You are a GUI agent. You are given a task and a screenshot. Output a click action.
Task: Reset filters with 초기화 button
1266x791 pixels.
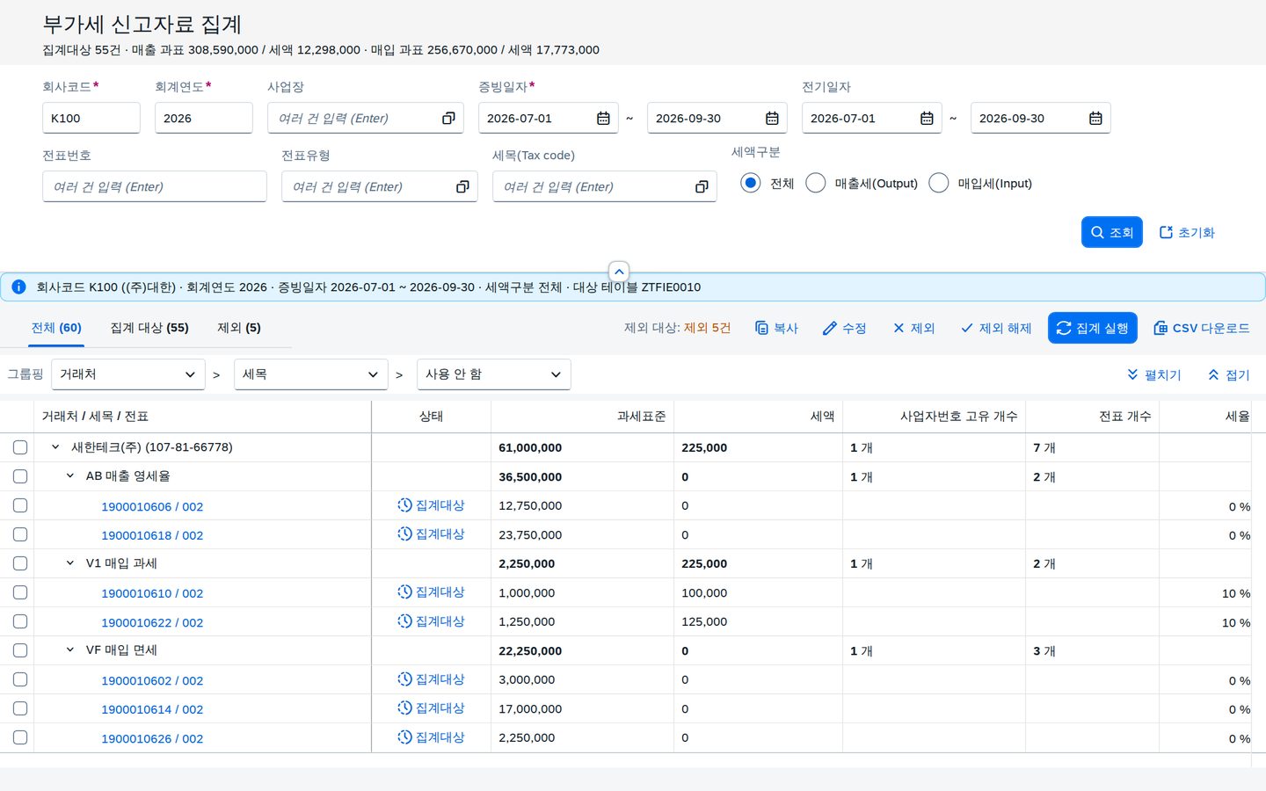coord(1187,232)
